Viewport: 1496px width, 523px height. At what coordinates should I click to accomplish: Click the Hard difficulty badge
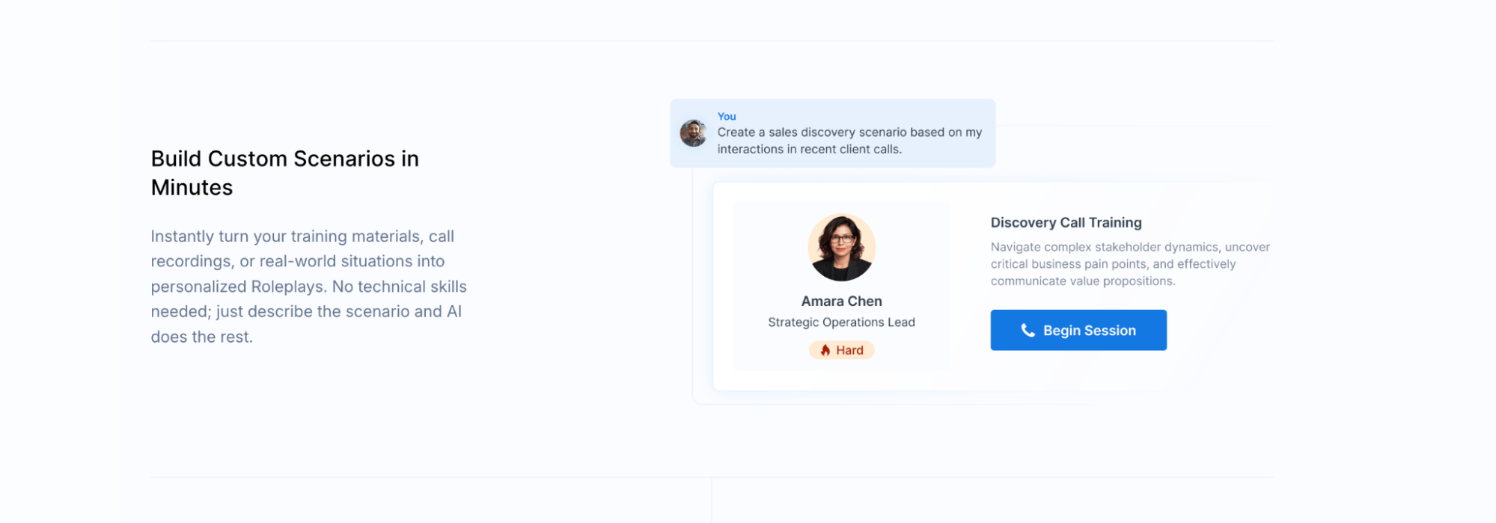(842, 350)
